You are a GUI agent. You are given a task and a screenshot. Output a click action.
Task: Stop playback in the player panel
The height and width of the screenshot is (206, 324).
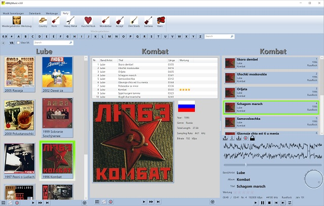(269, 202)
